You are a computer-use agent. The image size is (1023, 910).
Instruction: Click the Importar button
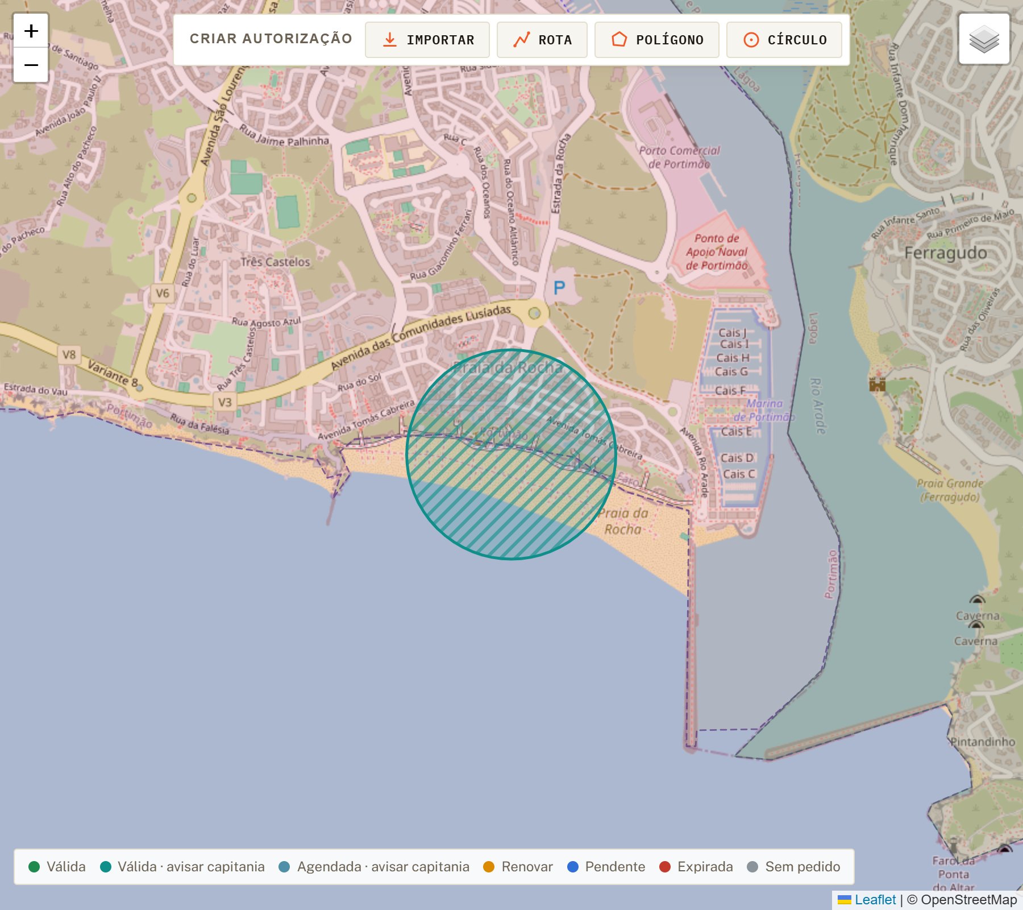(427, 40)
